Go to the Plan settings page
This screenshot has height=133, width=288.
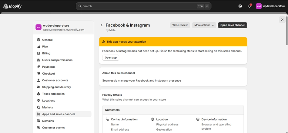click(x=63, y=47)
